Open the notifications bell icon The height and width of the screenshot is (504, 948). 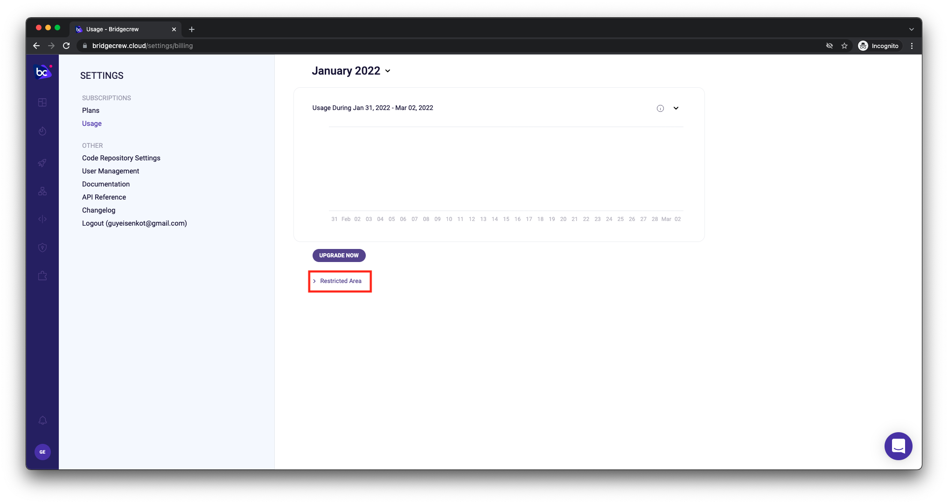pos(42,420)
